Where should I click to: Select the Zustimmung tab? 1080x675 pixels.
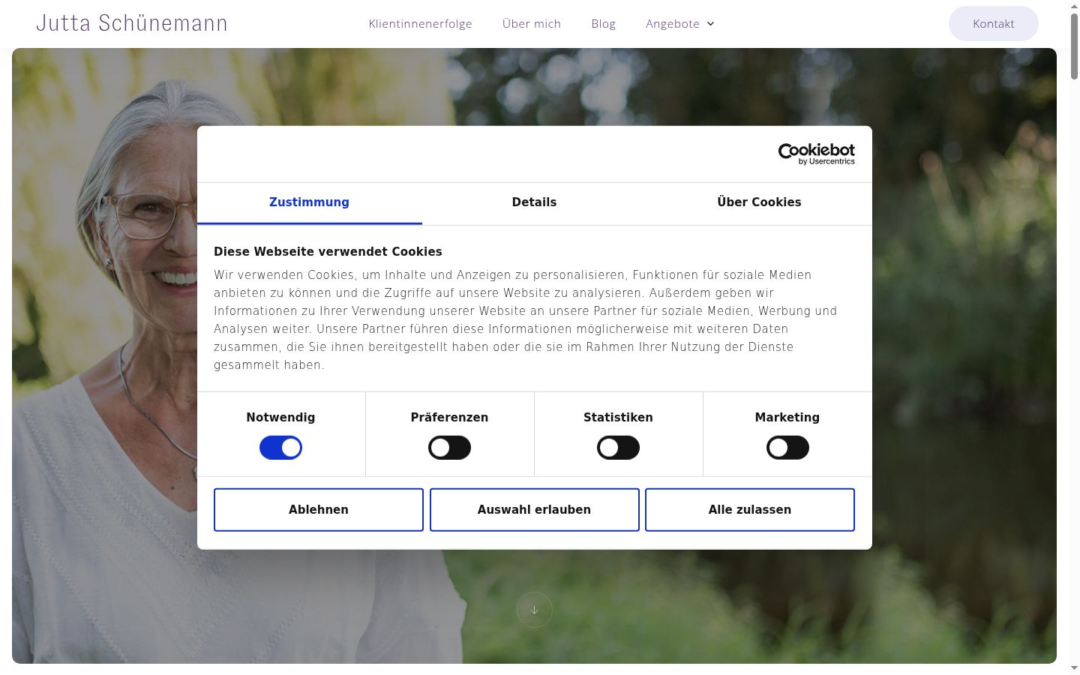pos(309,202)
